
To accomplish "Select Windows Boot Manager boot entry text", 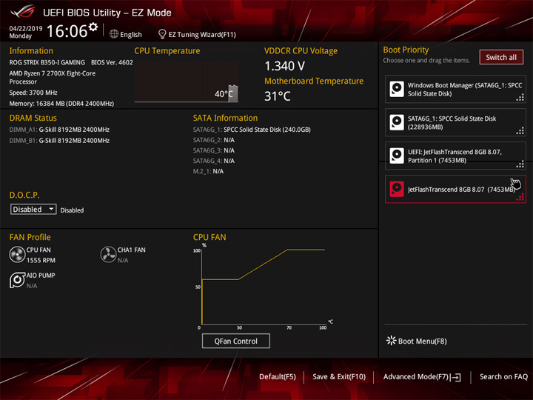I will click(465, 90).
